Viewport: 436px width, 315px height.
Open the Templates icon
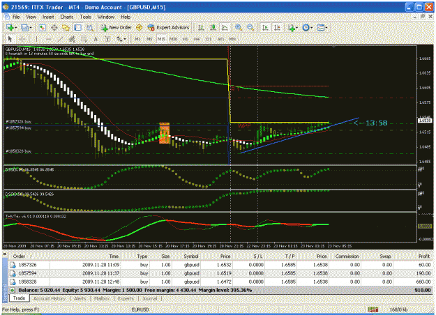(x=321, y=27)
